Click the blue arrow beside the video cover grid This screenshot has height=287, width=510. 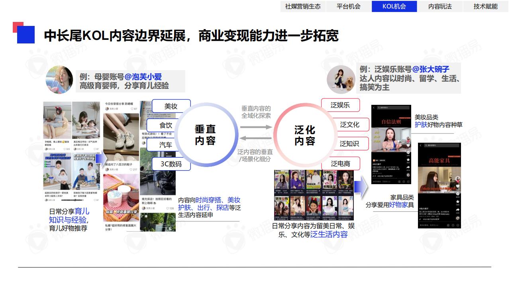click(361, 187)
